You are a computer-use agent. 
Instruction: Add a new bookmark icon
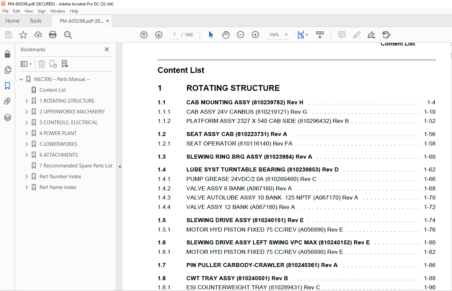(53, 64)
